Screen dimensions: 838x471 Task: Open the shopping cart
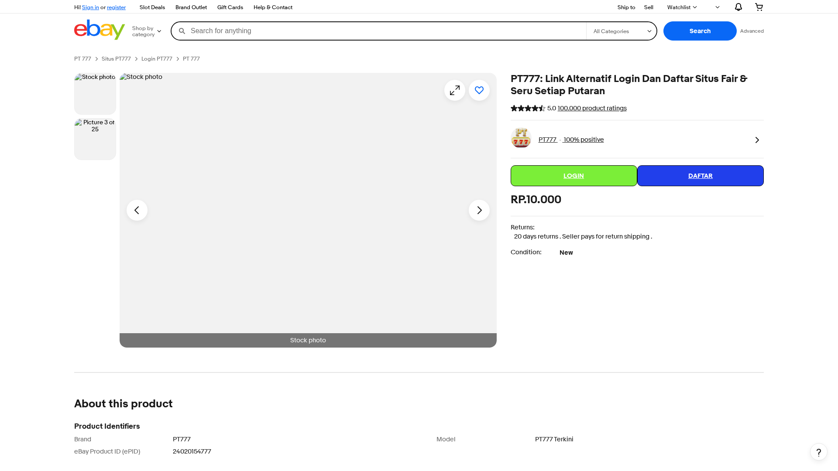(759, 7)
